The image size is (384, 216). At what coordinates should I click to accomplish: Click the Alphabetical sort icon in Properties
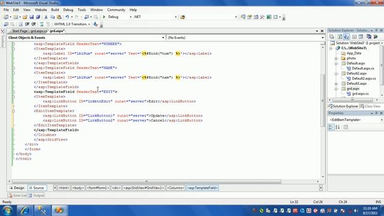coord(337,127)
